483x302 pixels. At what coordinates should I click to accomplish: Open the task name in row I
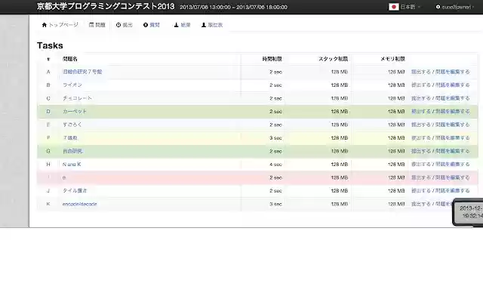click(64, 178)
